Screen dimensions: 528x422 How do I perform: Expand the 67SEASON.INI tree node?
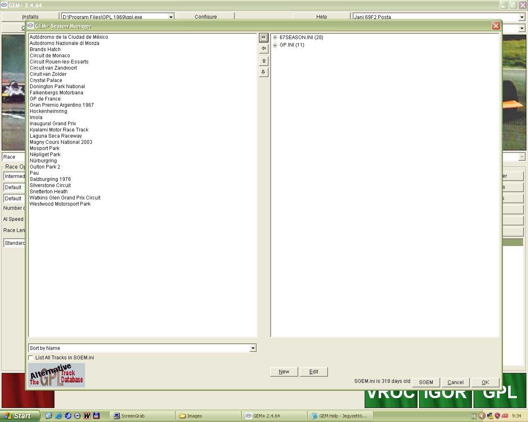pos(275,38)
